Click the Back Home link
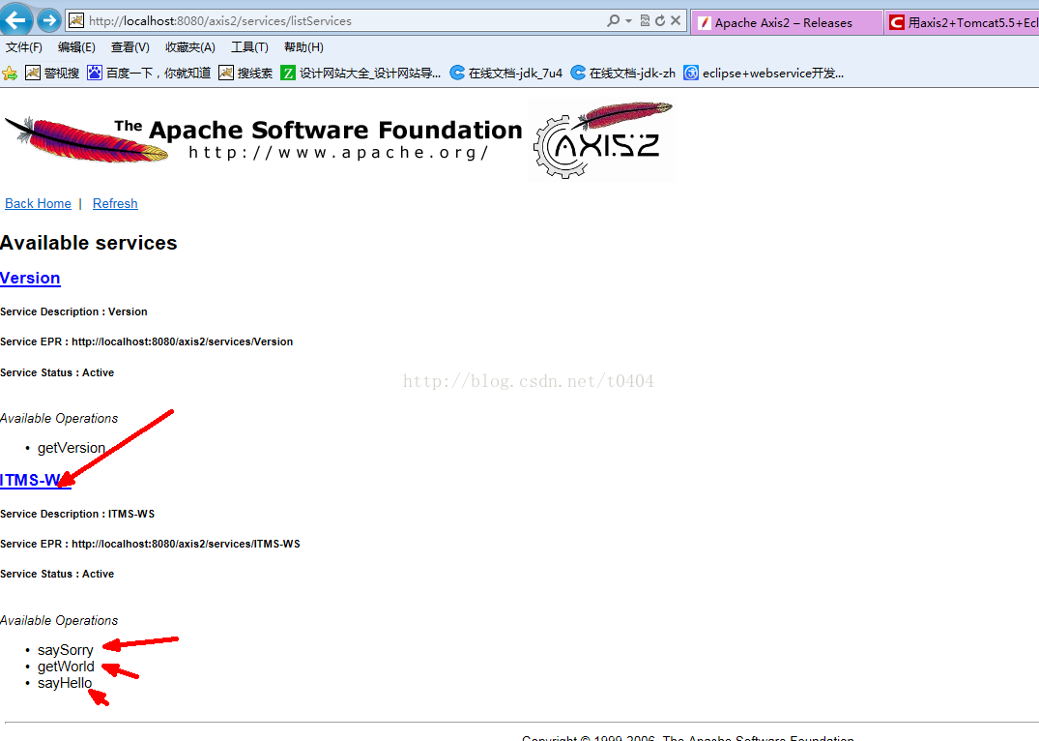 38,204
